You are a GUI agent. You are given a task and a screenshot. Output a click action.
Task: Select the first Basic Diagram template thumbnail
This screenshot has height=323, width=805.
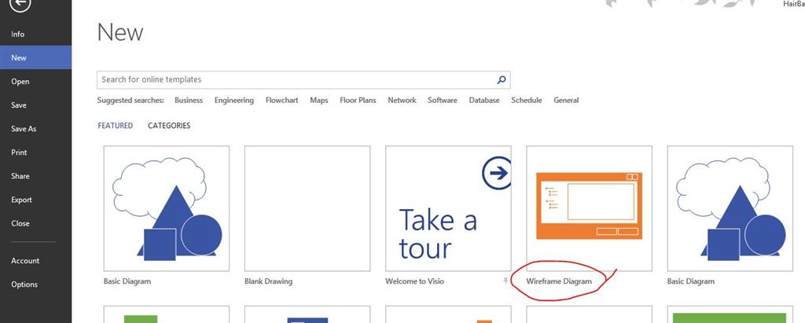(x=167, y=208)
